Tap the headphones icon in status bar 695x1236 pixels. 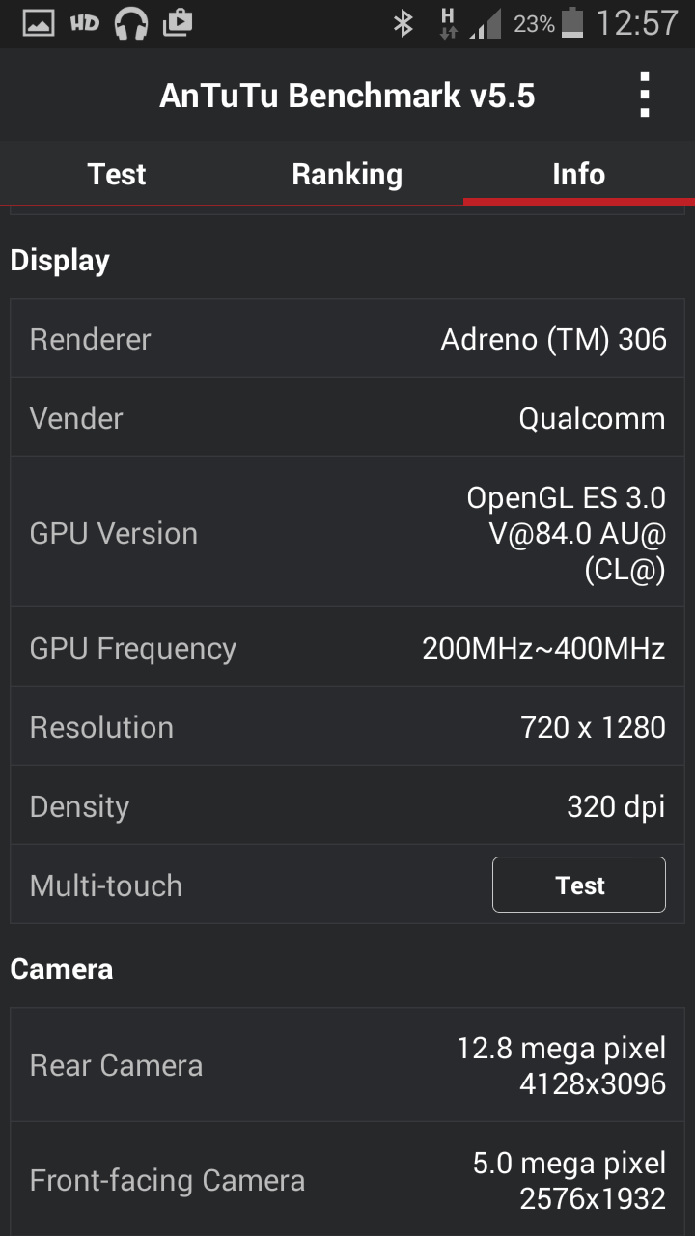coord(130,22)
